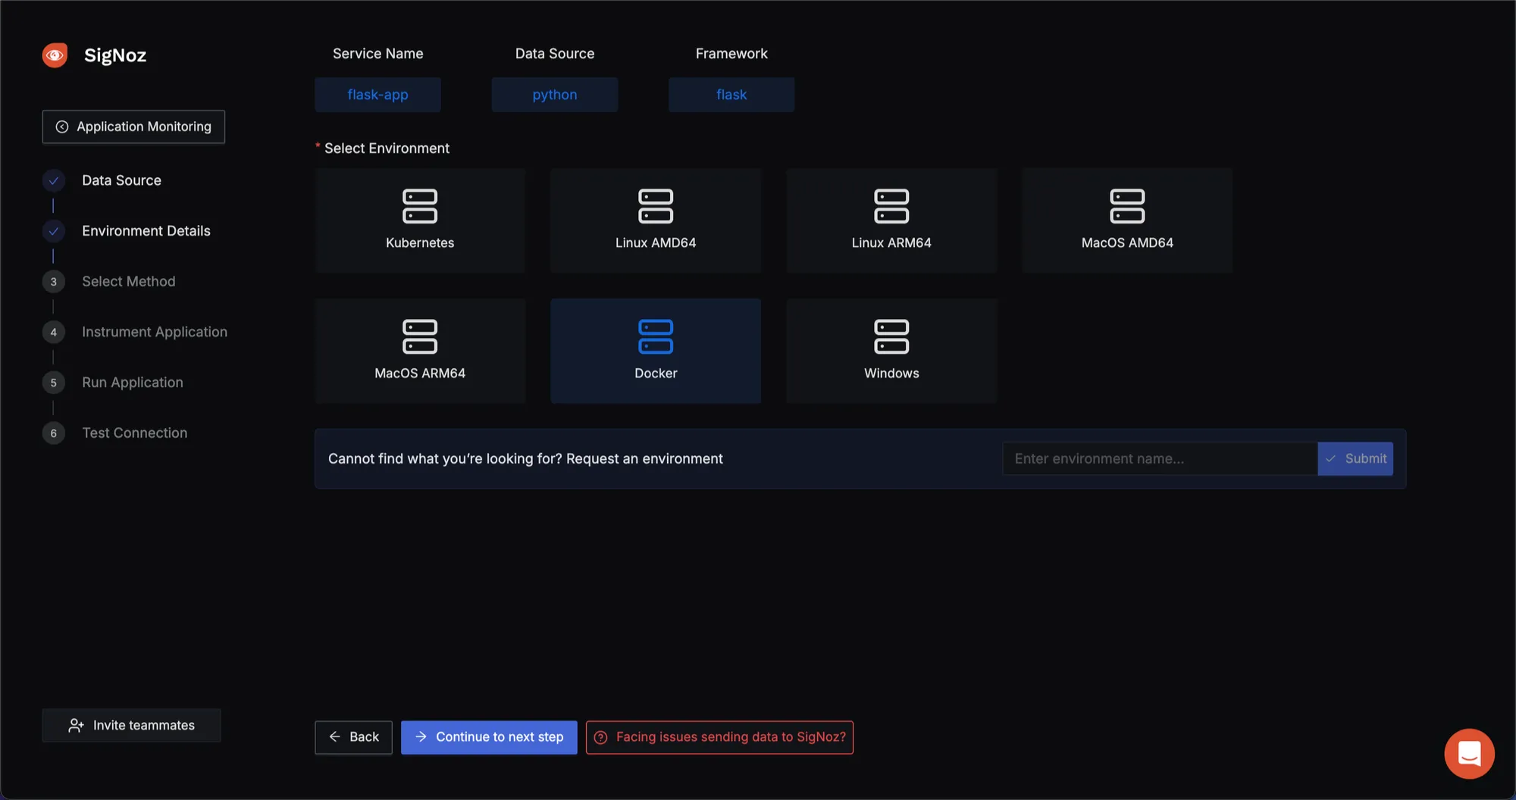Click the Environment Details checkmark icon
This screenshot has height=800, width=1516.
(x=53, y=231)
